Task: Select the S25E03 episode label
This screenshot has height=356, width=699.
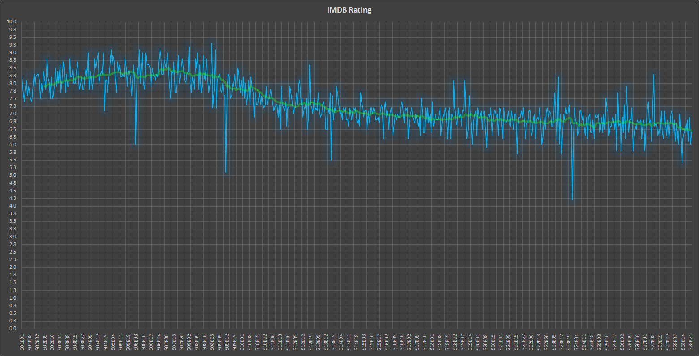Action: (599, 342)
